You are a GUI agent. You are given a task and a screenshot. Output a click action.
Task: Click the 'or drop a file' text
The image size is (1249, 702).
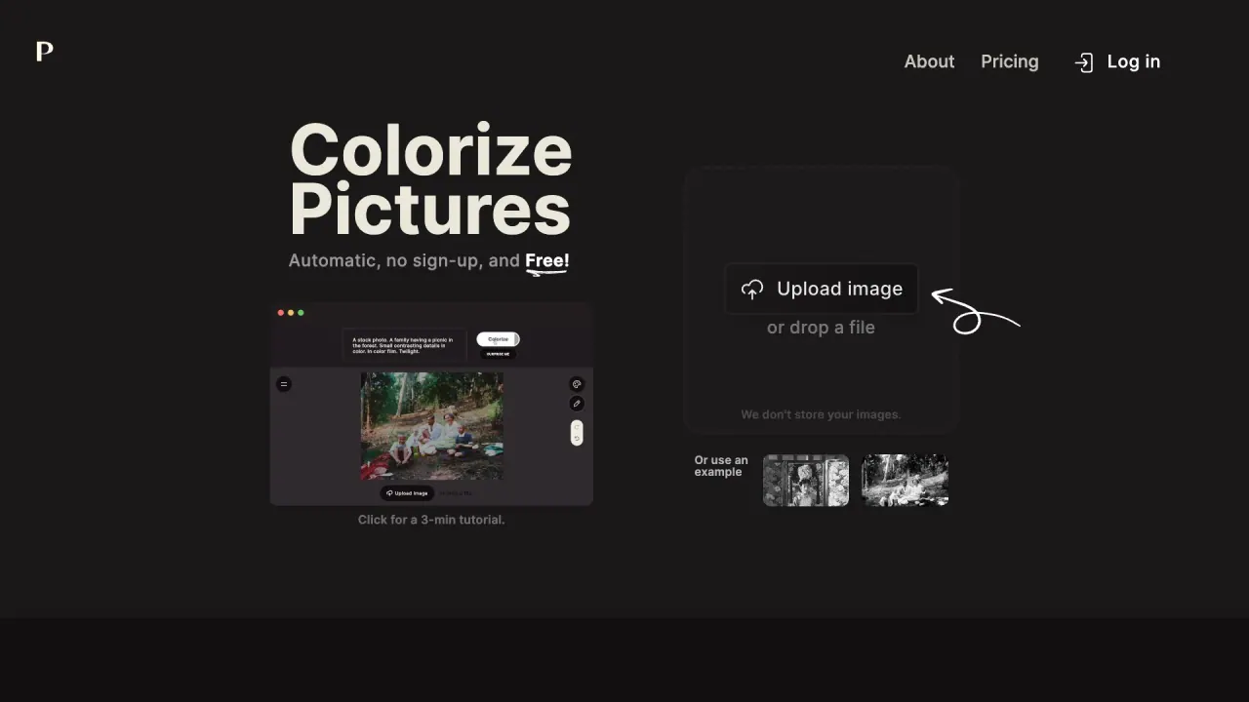821,328
